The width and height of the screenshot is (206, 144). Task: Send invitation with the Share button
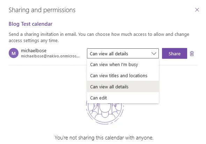(x=175, y=54)
